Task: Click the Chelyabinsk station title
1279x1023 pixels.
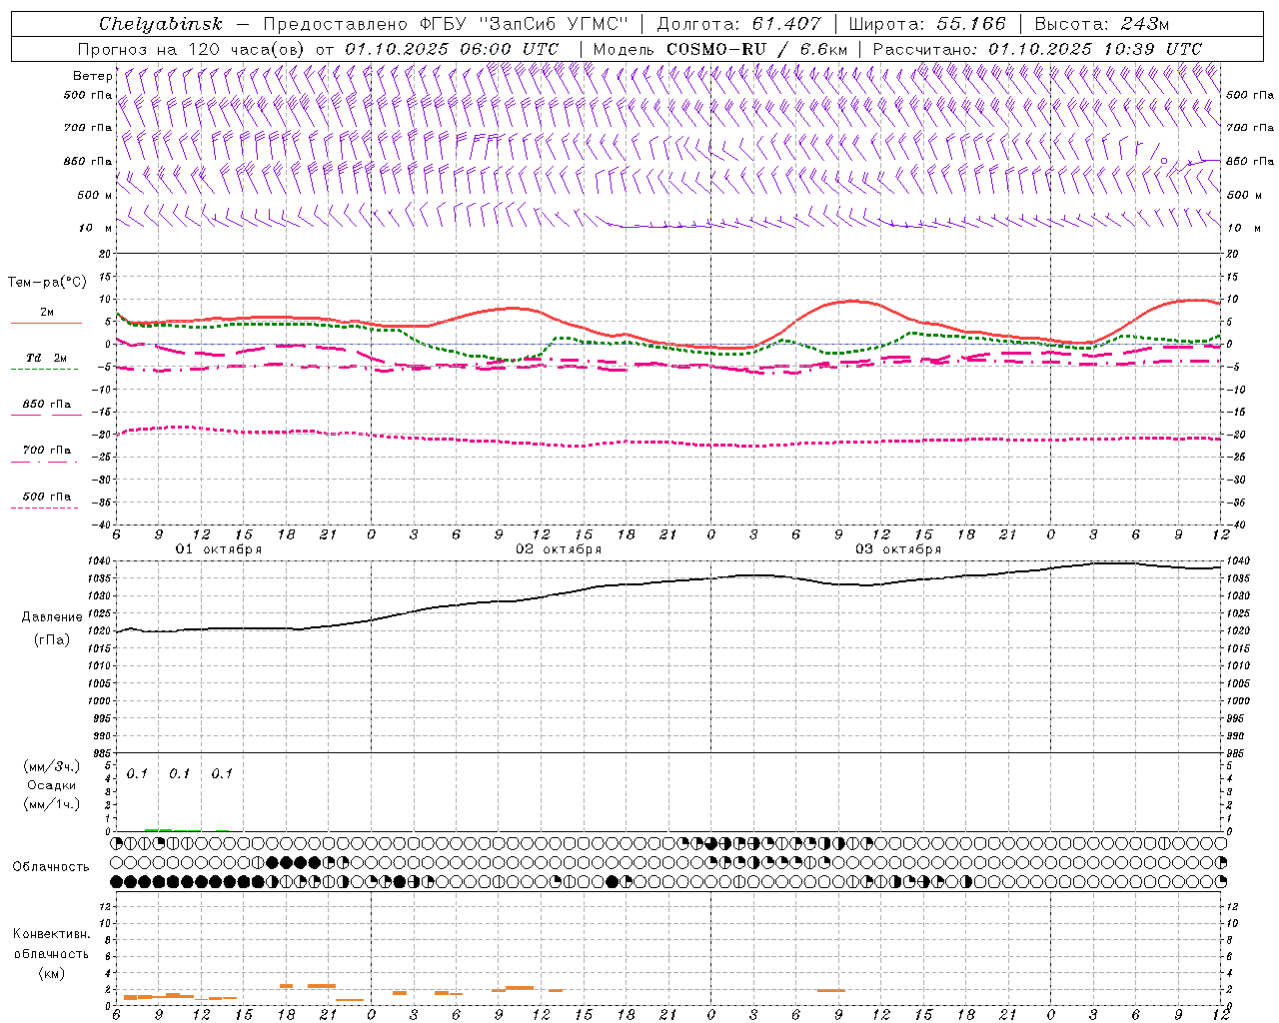Action: click(x=160, y=24)
